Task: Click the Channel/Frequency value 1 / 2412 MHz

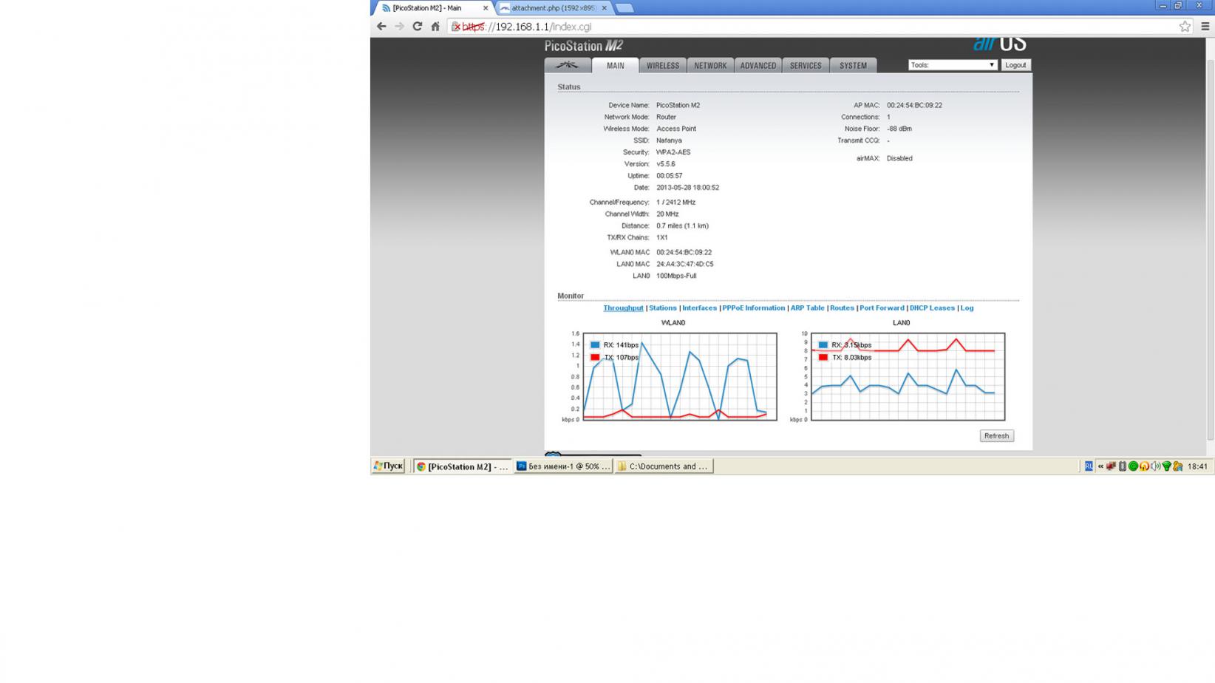Action: coord(675,202)
